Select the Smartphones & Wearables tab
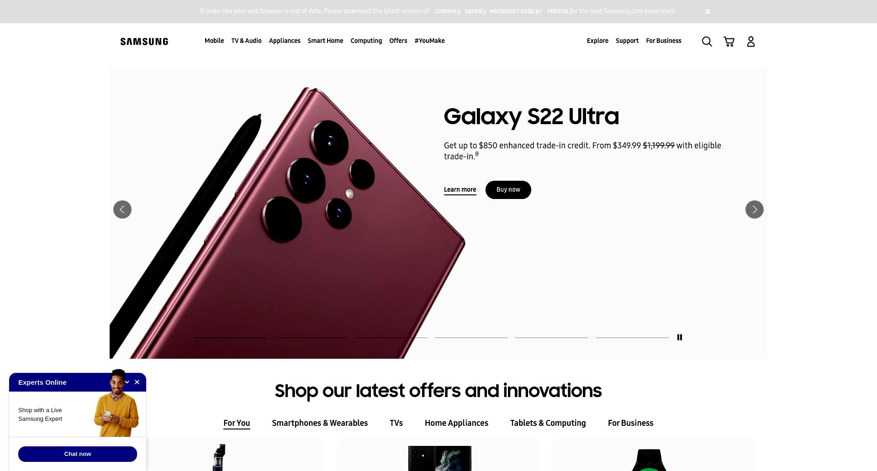The image size is (877, 471). tap(320, 423)
